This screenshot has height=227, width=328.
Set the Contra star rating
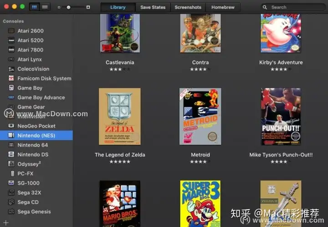coord(200,69)
